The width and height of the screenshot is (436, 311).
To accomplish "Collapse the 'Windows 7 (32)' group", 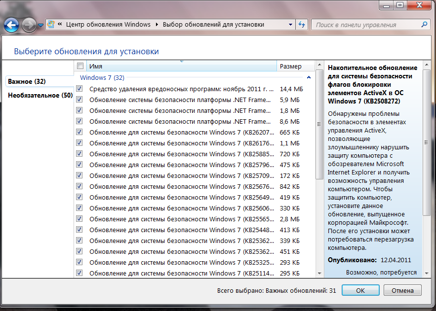I will coord(309,77).
